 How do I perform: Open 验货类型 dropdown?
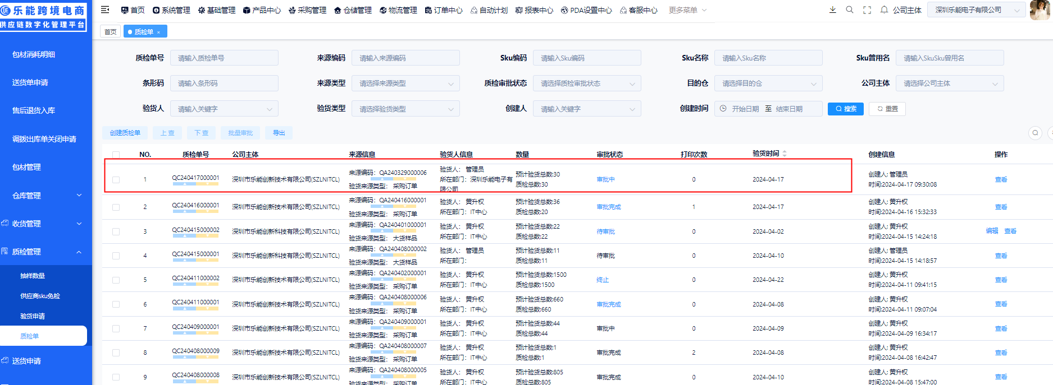[x=405, y=109]
